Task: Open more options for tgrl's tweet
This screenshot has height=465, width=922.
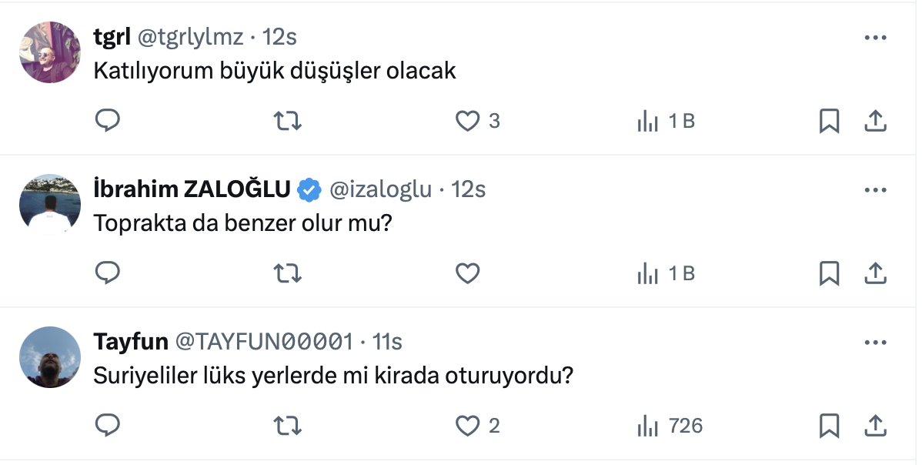Action: coord(876,37)
